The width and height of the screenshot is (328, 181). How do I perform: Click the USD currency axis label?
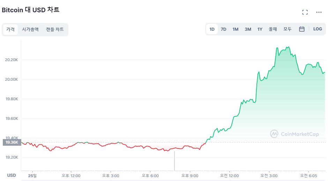(12, 175)
